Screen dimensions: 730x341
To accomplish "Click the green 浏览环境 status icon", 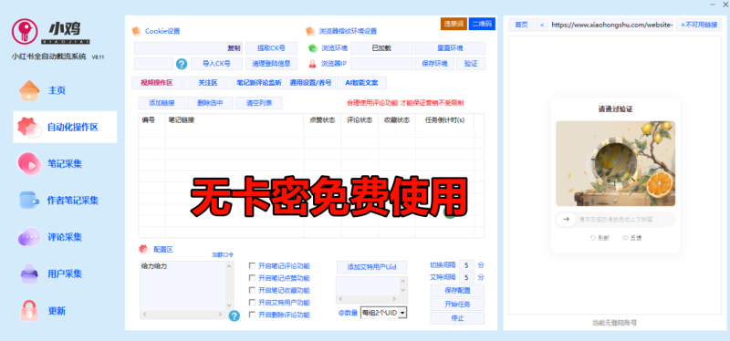I will pos(313,48).
